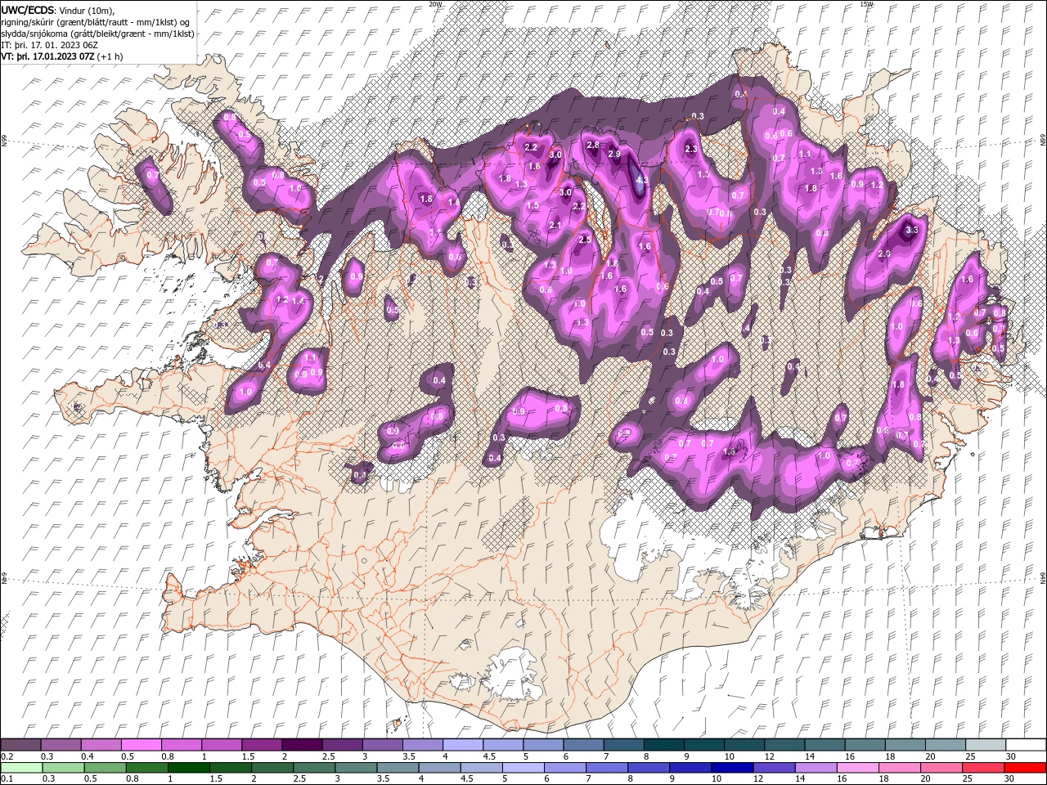Viewport: 1047px width, 785px height.
Task: Click the 2.0 precipitation value on the map
Action: pos(884,254)
